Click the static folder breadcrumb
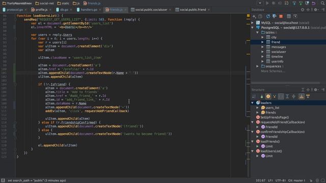The height and width of the screenshot is (183, 326). pos(63,4)
